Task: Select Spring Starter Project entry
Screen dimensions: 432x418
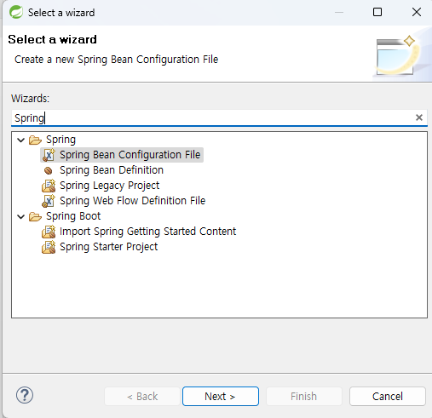Action: (109, 247)
